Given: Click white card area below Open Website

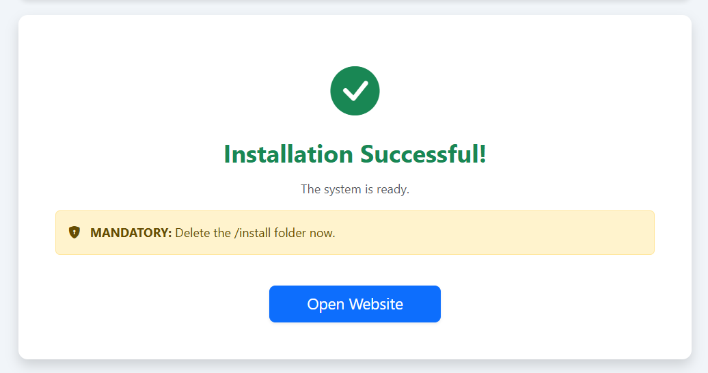Looking at the screenshot, I should (355, 340).
